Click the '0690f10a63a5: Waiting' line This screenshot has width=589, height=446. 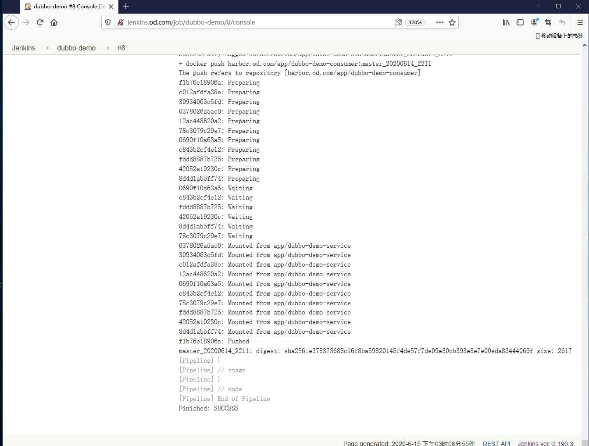click(216, 188)
